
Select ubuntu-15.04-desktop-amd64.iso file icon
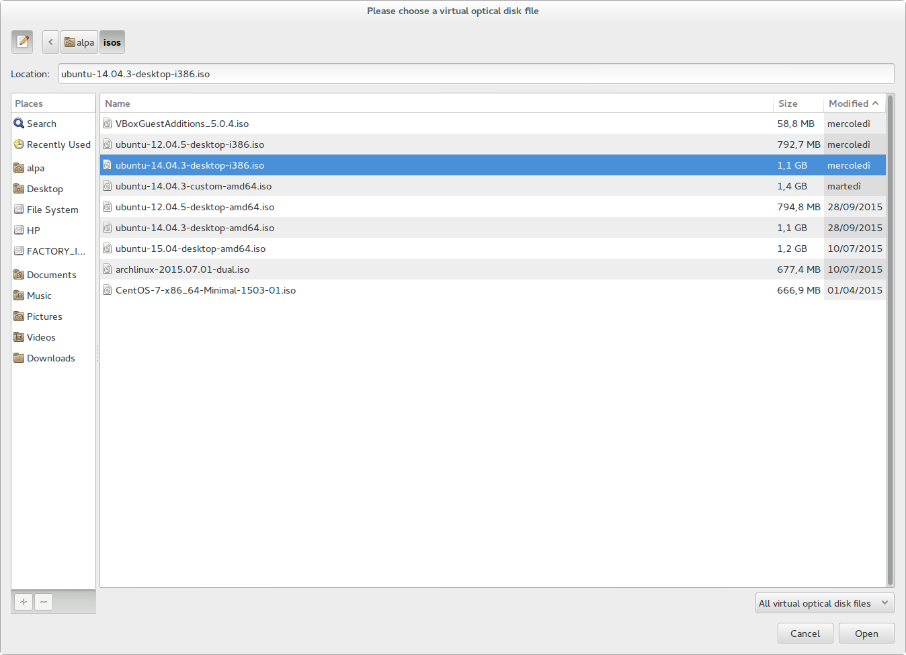pos(108,249)
